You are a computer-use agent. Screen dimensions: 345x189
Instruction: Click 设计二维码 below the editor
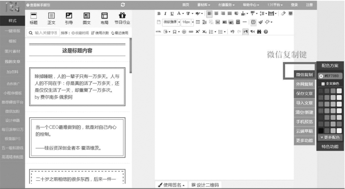point(205,185)
